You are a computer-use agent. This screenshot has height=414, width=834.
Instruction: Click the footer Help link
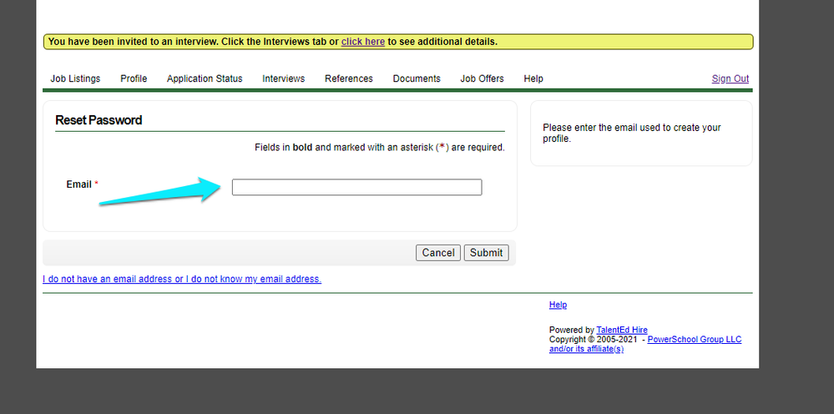pos(558,305)
